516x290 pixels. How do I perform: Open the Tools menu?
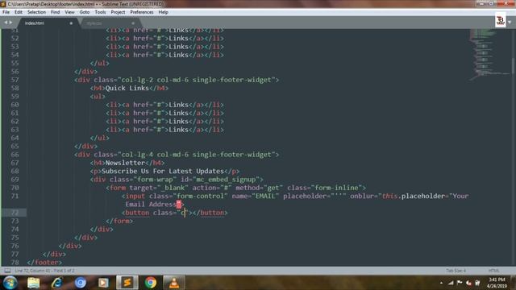[100, 12]
